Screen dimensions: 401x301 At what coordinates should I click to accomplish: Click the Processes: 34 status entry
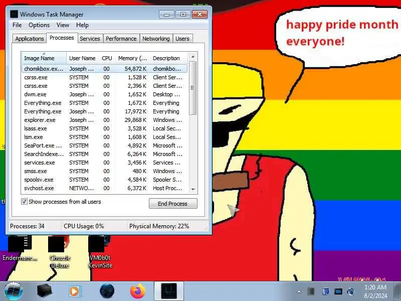pos(27,226)
